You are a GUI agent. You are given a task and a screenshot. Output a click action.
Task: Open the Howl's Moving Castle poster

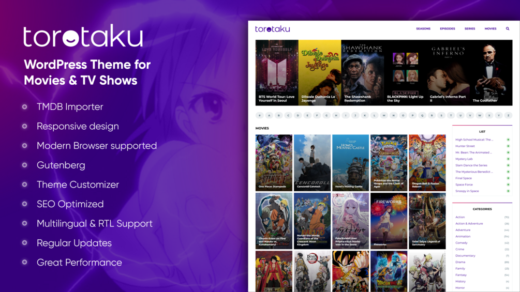350,163
